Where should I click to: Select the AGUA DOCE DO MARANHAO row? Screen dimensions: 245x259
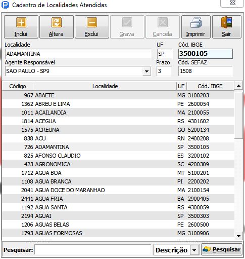(118, 190)
